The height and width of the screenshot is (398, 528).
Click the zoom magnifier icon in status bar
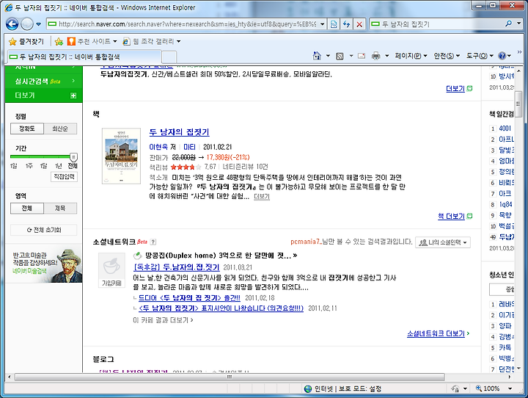coord(478,388)
